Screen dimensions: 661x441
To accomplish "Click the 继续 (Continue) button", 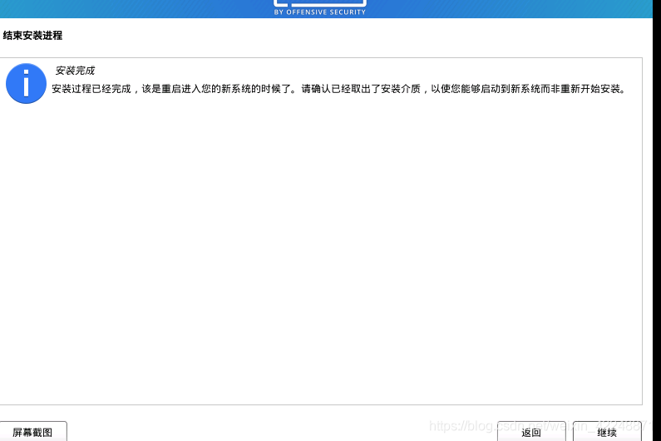I will pos(607,431).
